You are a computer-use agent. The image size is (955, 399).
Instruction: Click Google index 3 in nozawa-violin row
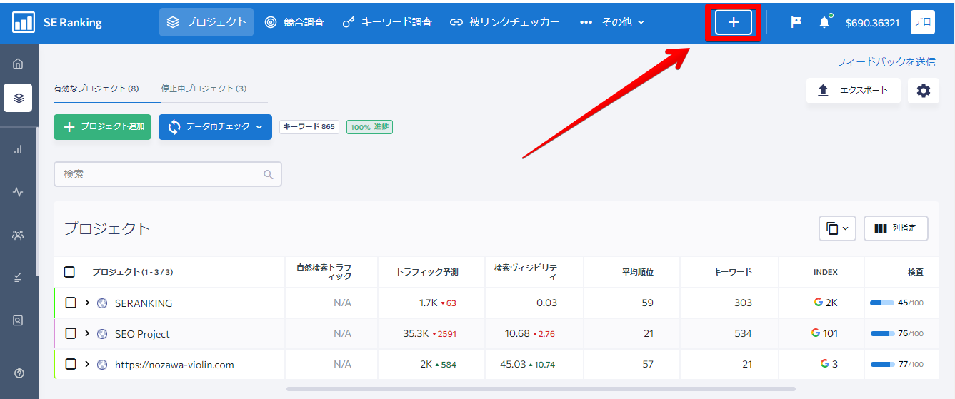click(x=829, y=364)
